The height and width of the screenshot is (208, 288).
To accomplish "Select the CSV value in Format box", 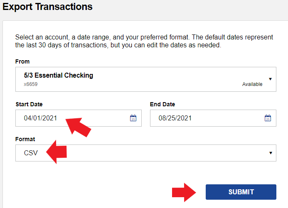I will click(x=31, y=153).
